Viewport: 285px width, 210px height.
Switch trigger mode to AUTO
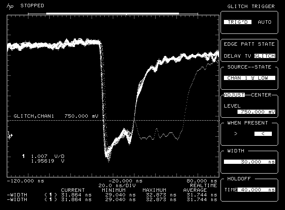pyautogui.click(x=265, y=22)
